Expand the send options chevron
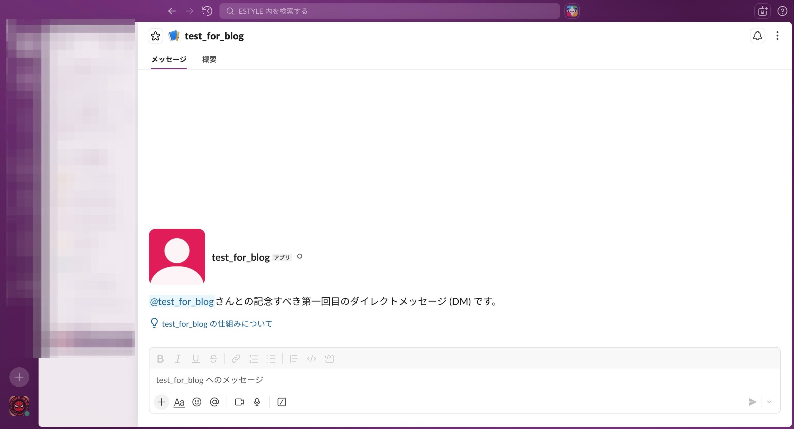This screenshot has height=429, width=794. 769,402
